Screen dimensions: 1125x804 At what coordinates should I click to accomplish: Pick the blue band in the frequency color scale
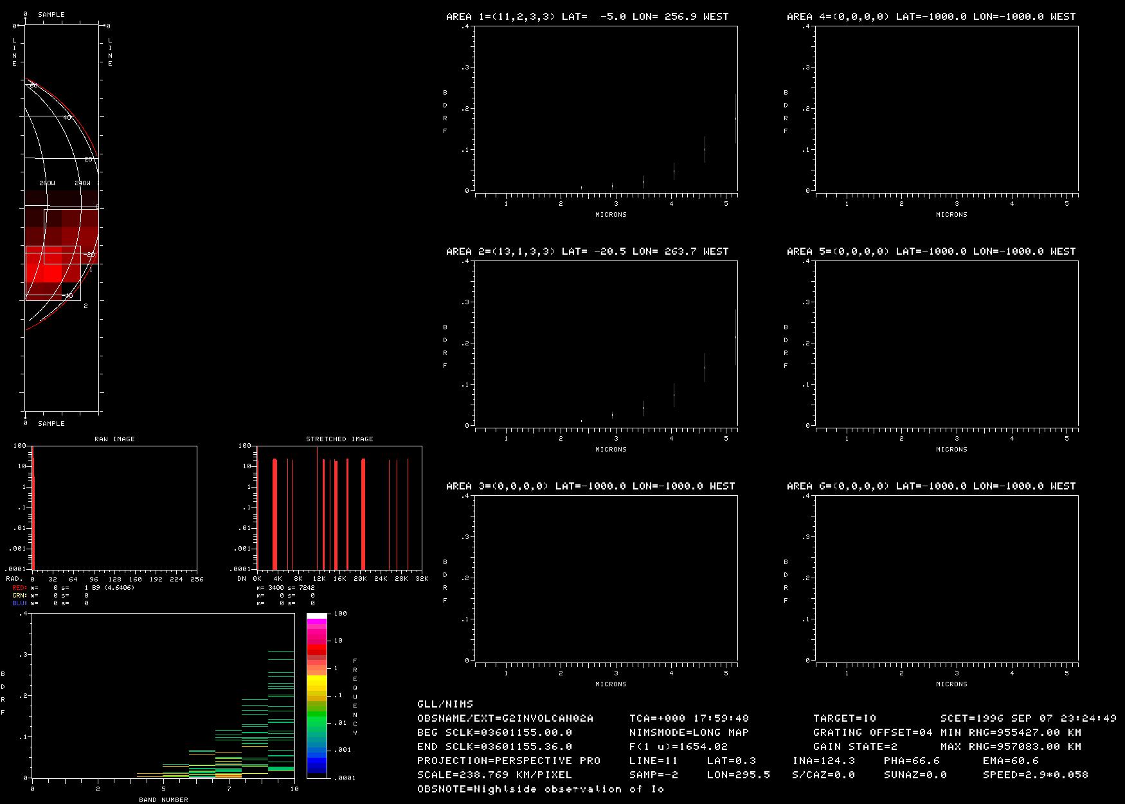tap(316, 765)
